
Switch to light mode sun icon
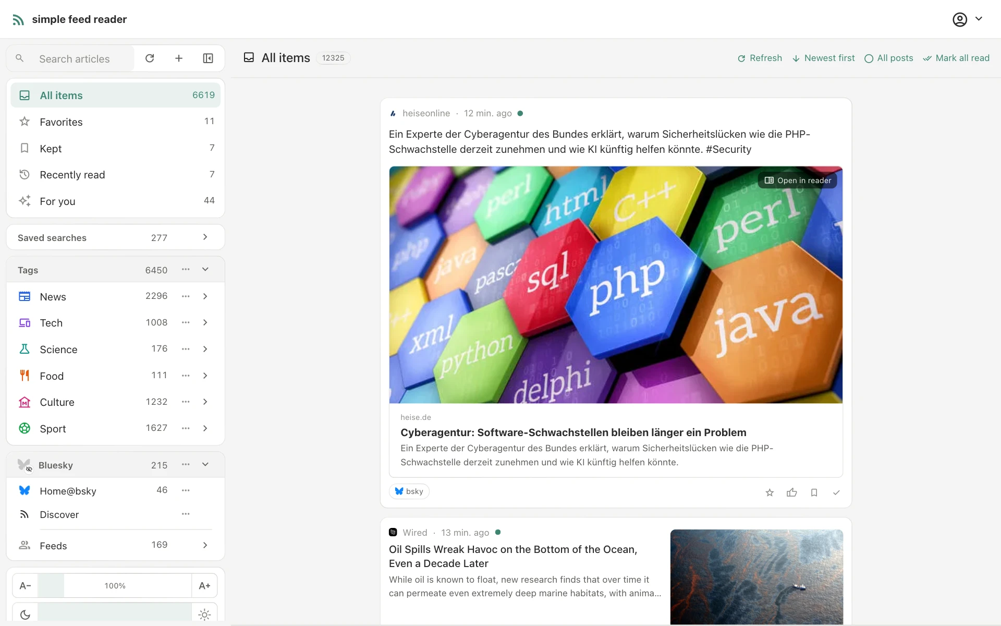click(x=204, y=615)
